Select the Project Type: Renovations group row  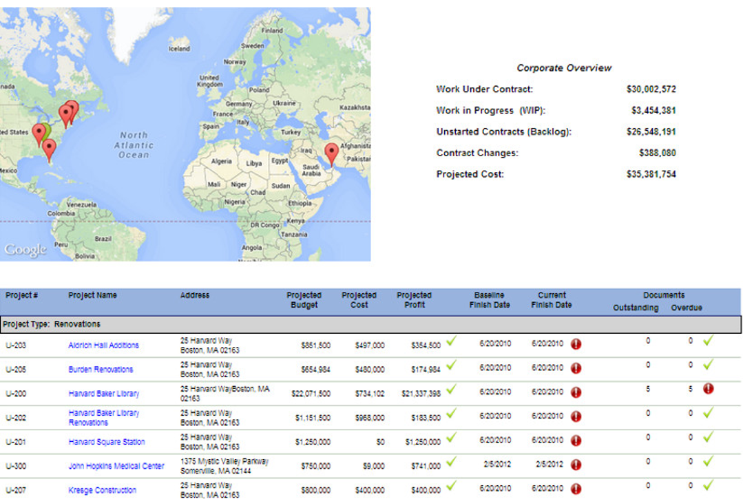point(370,324)
